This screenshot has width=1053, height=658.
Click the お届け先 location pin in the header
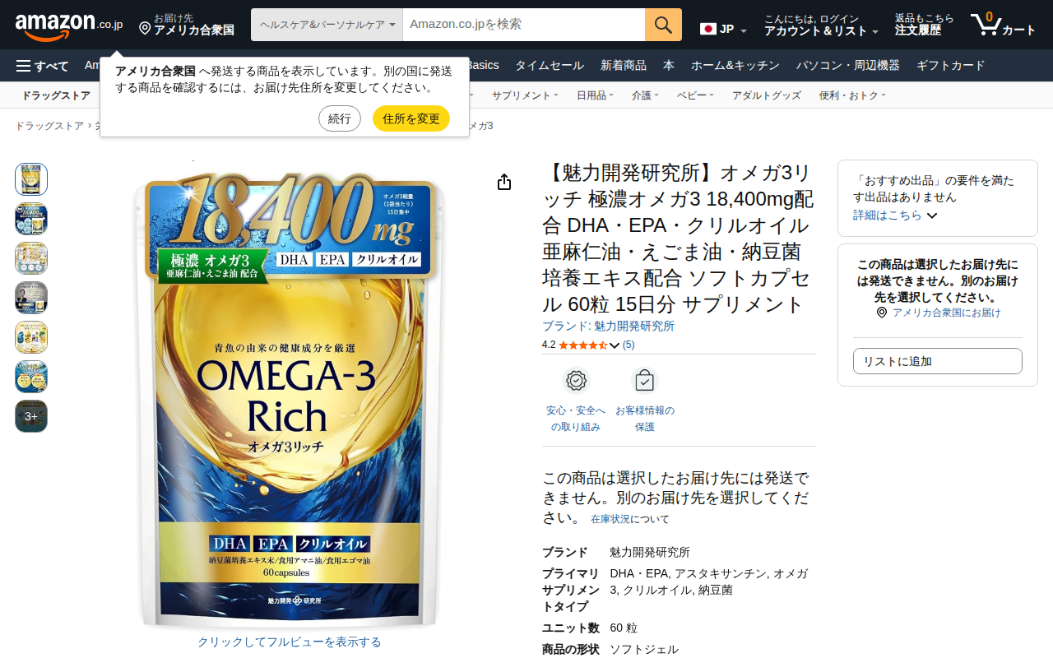click(145, 28)
